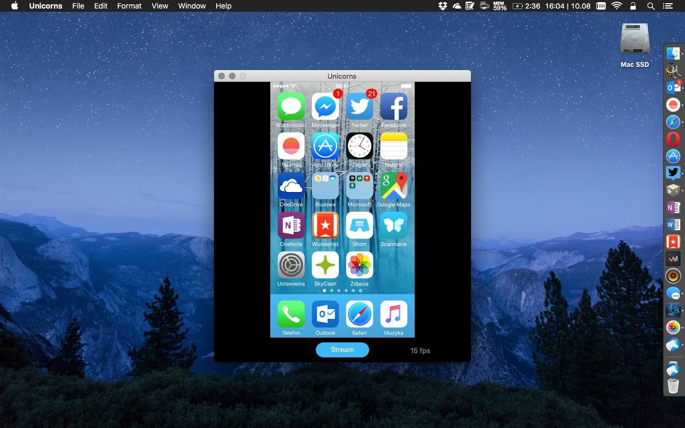The image size is (685, 428).
Task: Open the Twitter app with 21 badge
Action: click(360, 106)
